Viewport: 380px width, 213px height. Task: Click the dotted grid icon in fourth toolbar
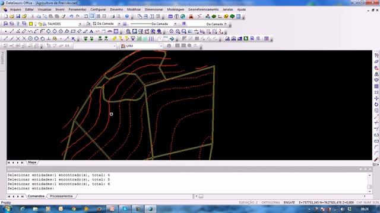[x=151, y=38]
